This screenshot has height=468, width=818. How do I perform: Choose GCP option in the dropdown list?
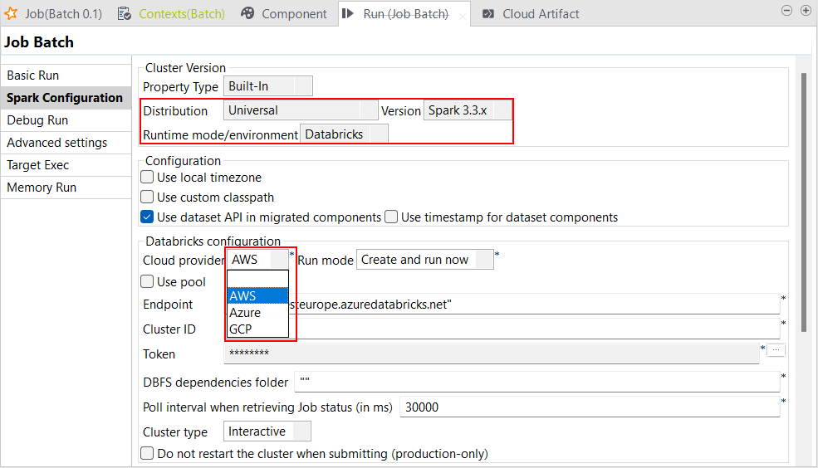pos(241,329)
